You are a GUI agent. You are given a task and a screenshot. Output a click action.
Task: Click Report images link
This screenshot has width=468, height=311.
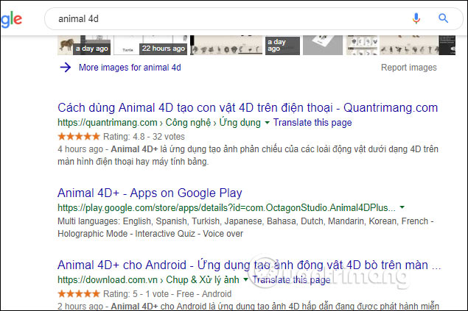point(408,68)
